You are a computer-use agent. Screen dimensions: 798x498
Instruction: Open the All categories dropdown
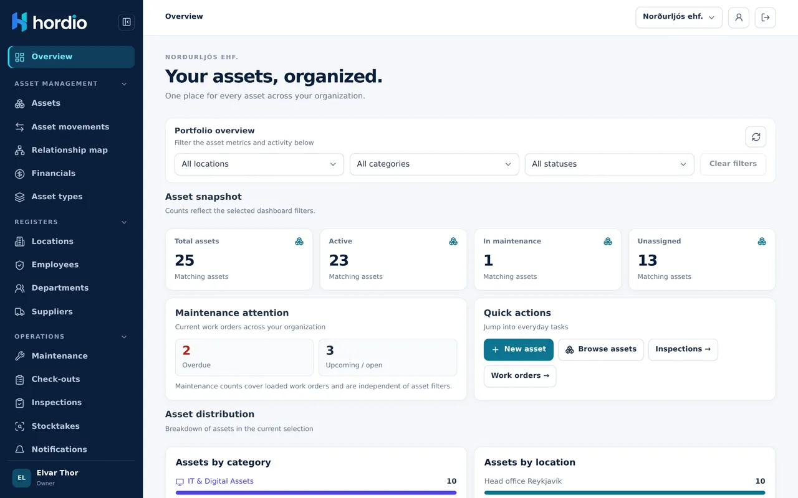click(435, 164)
